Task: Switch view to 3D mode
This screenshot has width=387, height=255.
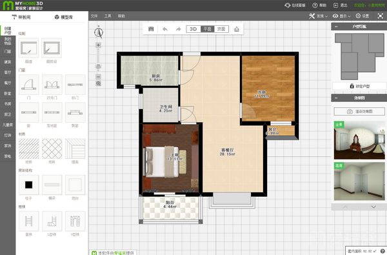Action: 193,29
